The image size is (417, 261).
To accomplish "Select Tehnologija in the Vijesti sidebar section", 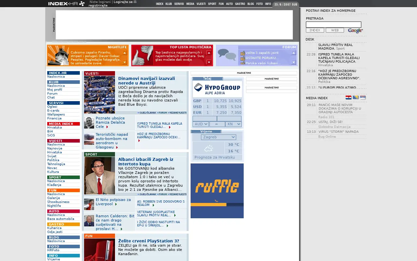I will point(56,164).
